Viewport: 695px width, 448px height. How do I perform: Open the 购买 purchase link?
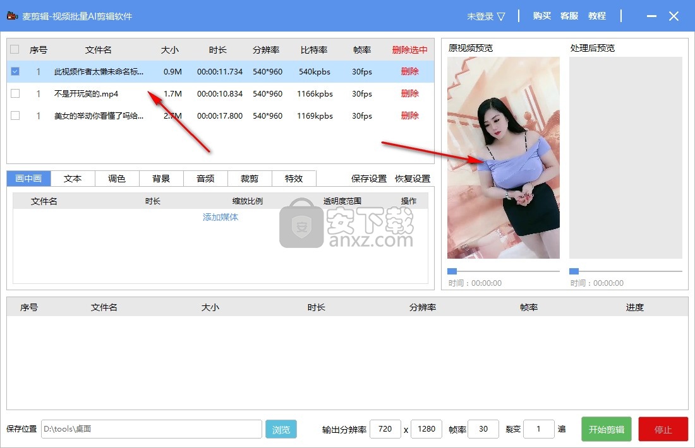[x=541, y=16]
